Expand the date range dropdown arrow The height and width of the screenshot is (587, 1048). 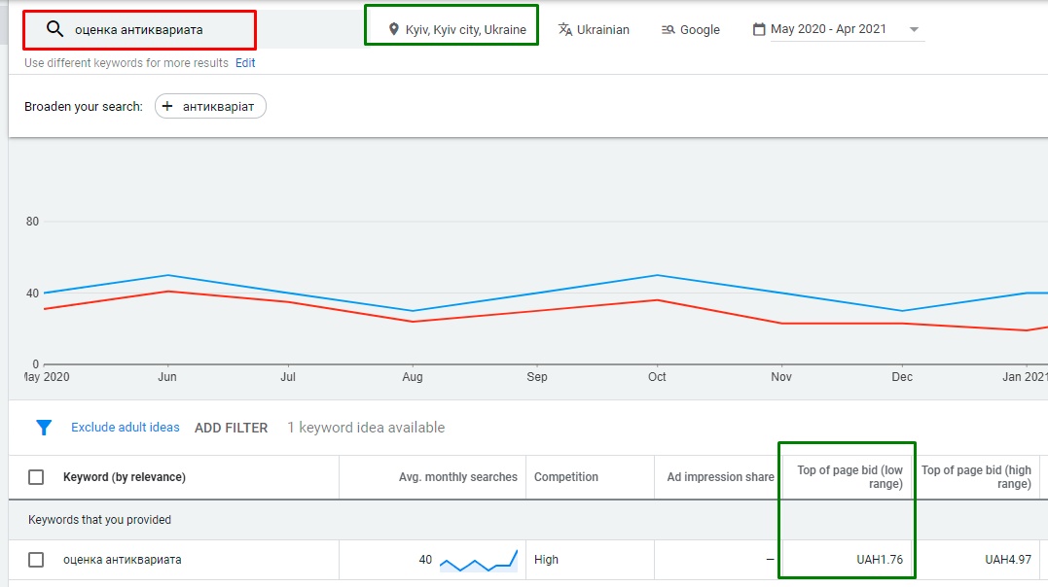click(913, 29)
